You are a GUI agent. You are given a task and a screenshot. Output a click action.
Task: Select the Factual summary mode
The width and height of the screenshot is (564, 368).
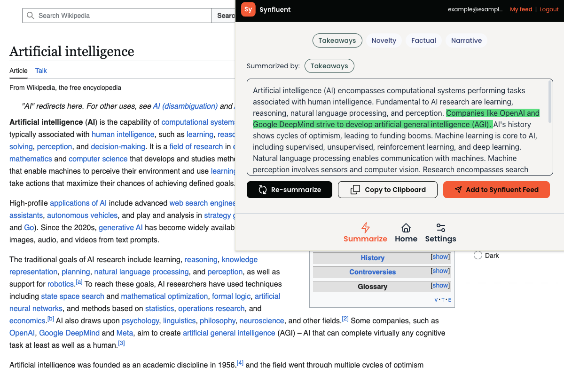[x=423, y=40]
